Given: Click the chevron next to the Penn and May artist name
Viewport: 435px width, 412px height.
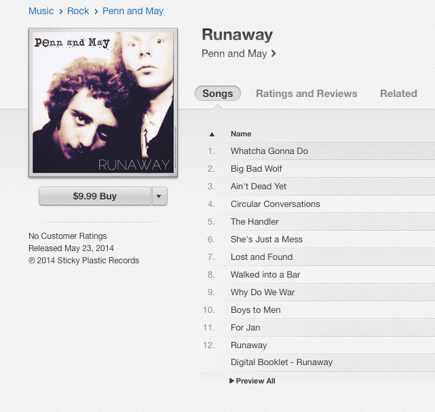Looking at the screenshot, I should (273, 54).
